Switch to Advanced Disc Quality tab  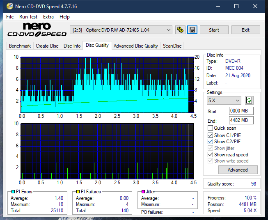tap(136, 46)
